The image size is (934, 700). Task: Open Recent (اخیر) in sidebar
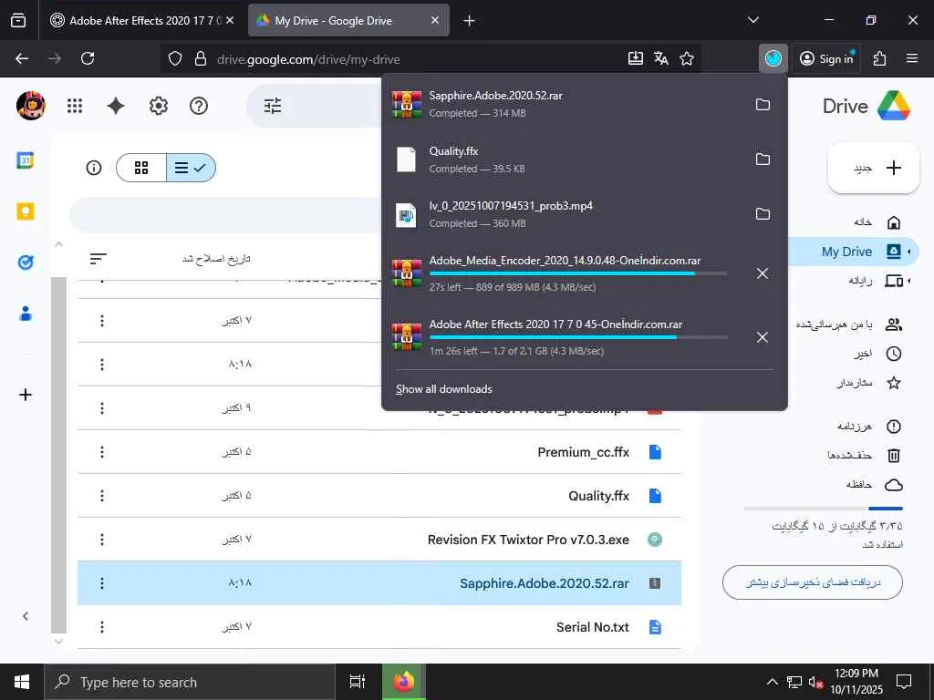coord(878,354)
